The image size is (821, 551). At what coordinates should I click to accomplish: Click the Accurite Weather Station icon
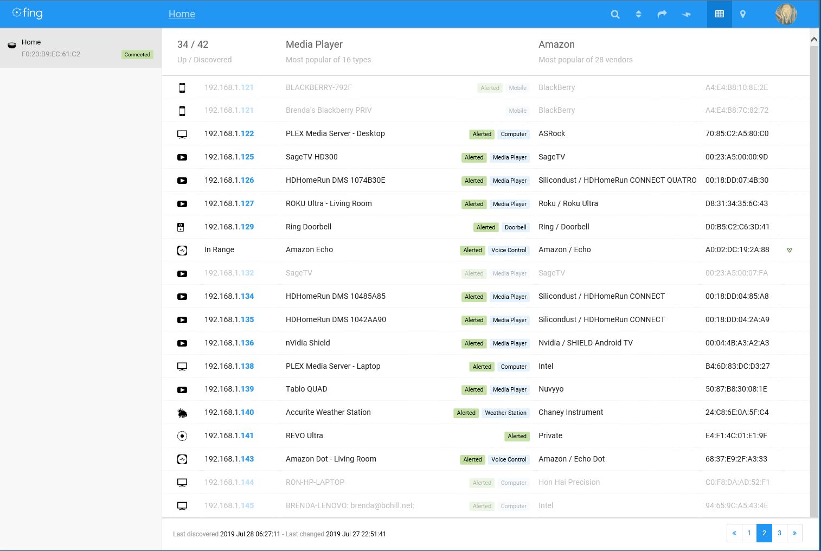[x=182, y=413]
